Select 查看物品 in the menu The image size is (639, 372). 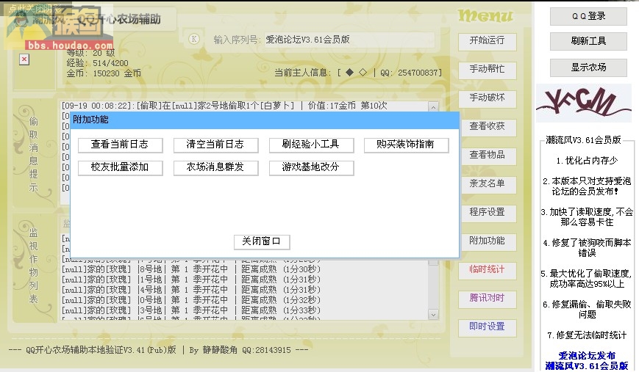pyautogui.click(x=487, y=156)
